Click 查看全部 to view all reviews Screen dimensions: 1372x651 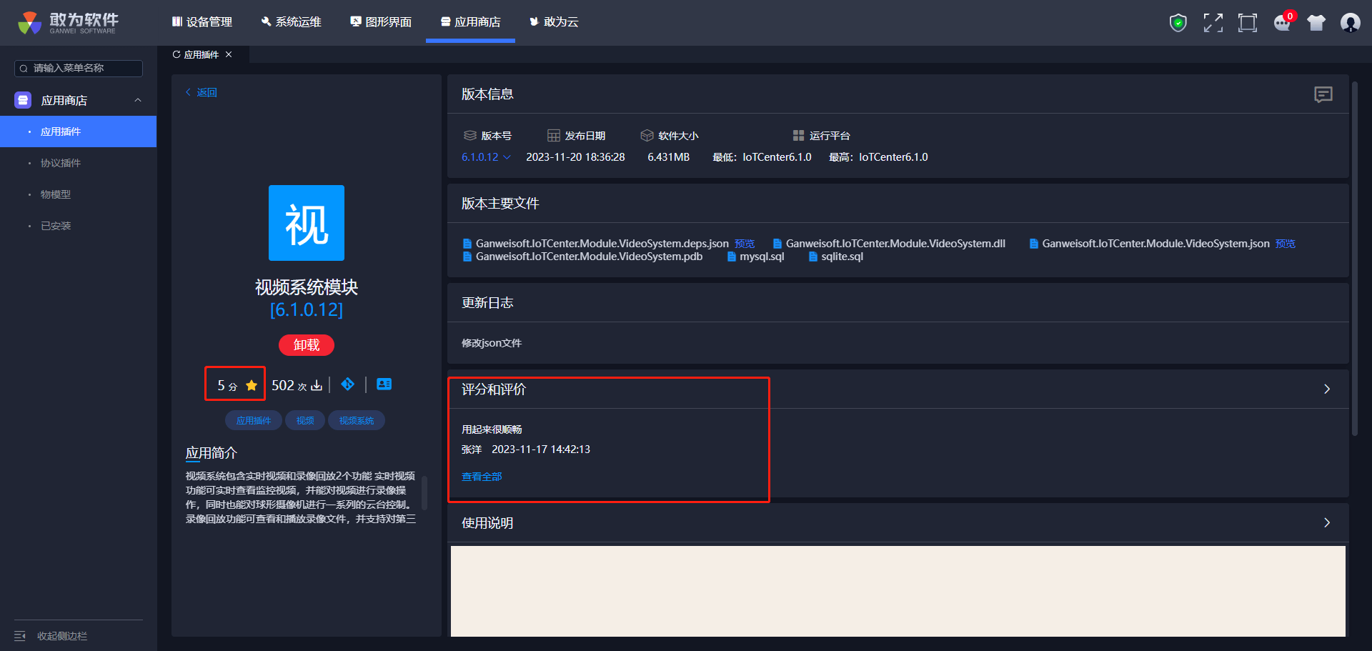482,477
